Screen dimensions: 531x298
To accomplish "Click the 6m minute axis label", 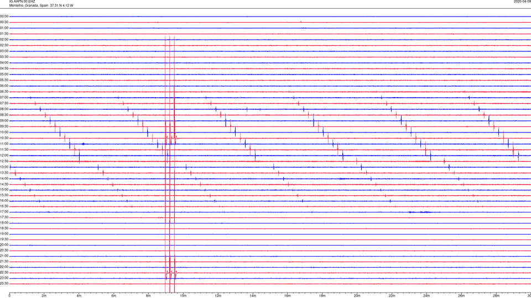I will (x=114, y=296).
